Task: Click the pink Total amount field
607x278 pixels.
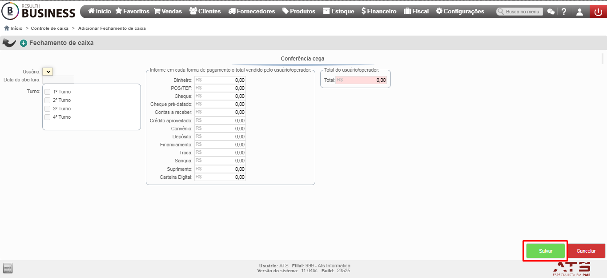Action: click(x=361, y=80)
